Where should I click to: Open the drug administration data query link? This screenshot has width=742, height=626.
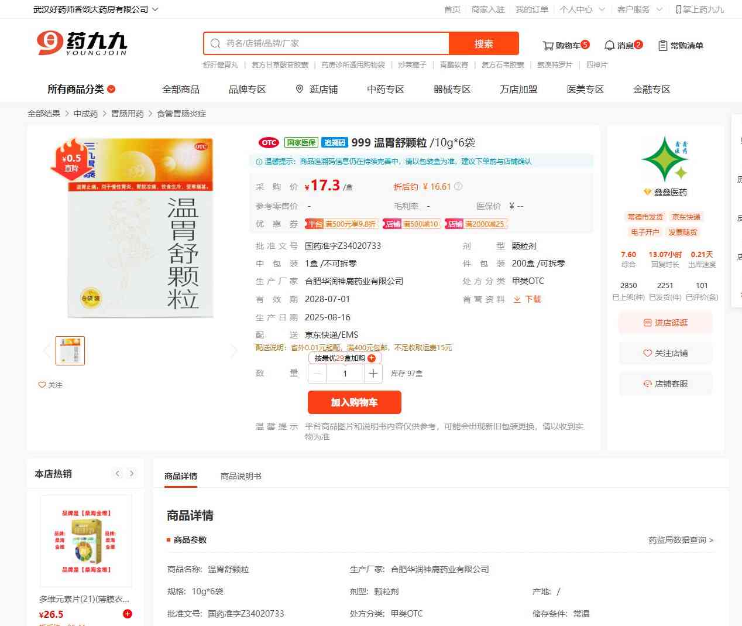coord(681,540)
